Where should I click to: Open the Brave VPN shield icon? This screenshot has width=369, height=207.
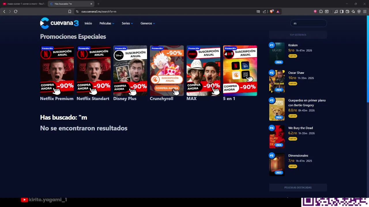(359, 11)
